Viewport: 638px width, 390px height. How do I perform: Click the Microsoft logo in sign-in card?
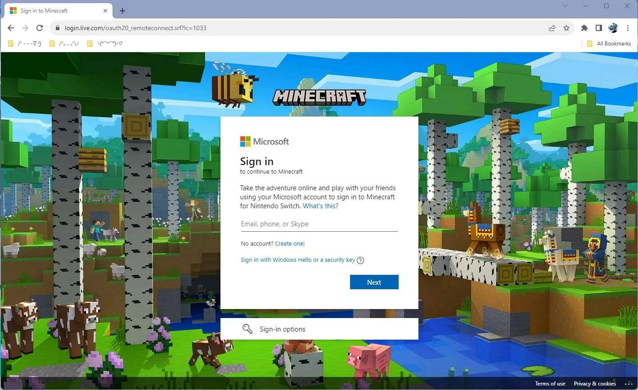click(x=265, y=142)
